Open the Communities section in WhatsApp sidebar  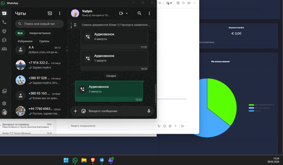[4, 49]
